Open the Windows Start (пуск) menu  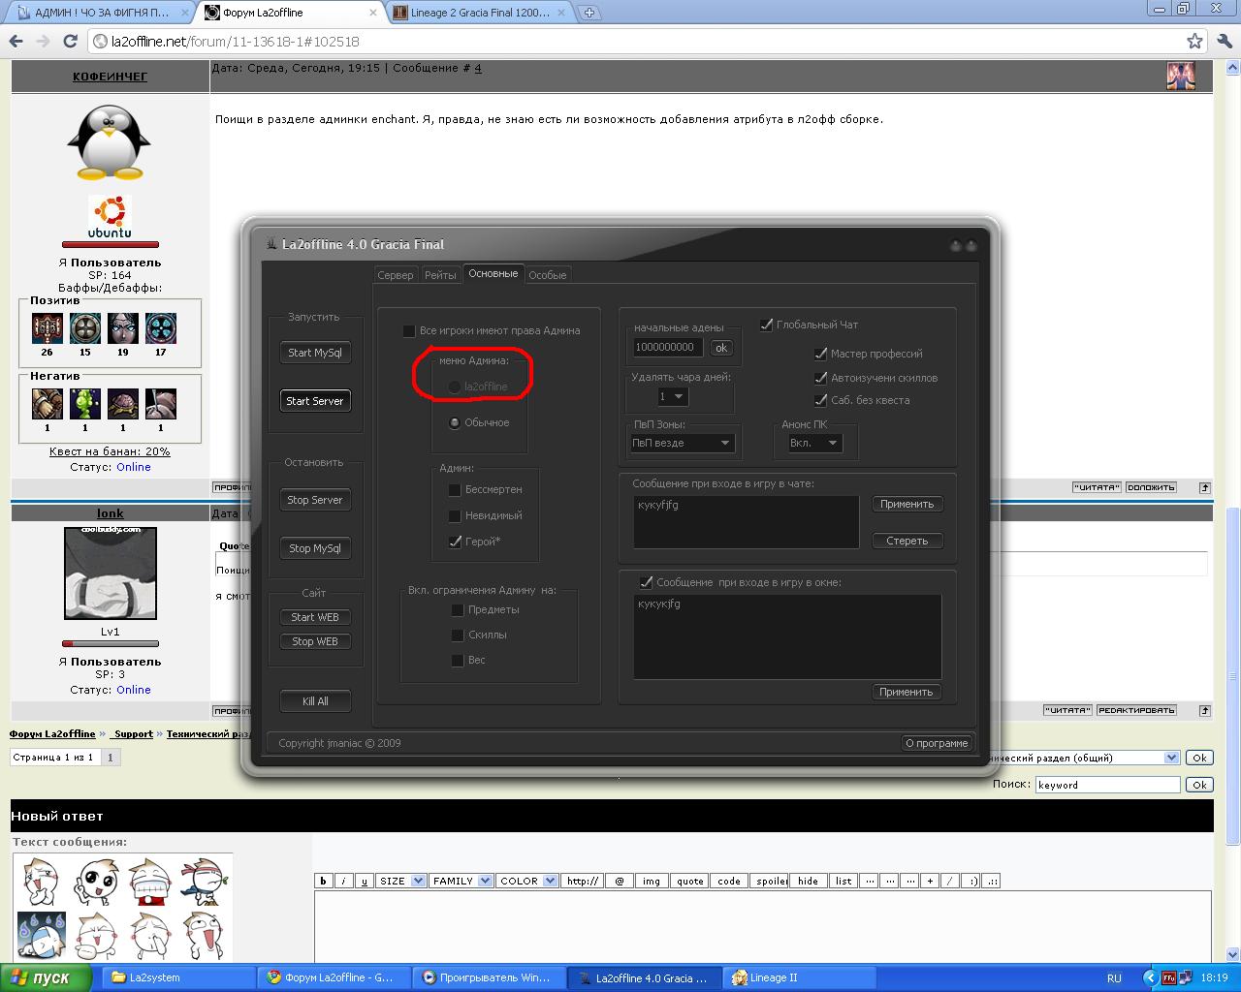pos(46,977)
